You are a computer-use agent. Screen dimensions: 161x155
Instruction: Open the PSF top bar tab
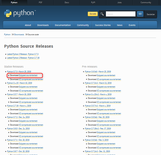41,2
